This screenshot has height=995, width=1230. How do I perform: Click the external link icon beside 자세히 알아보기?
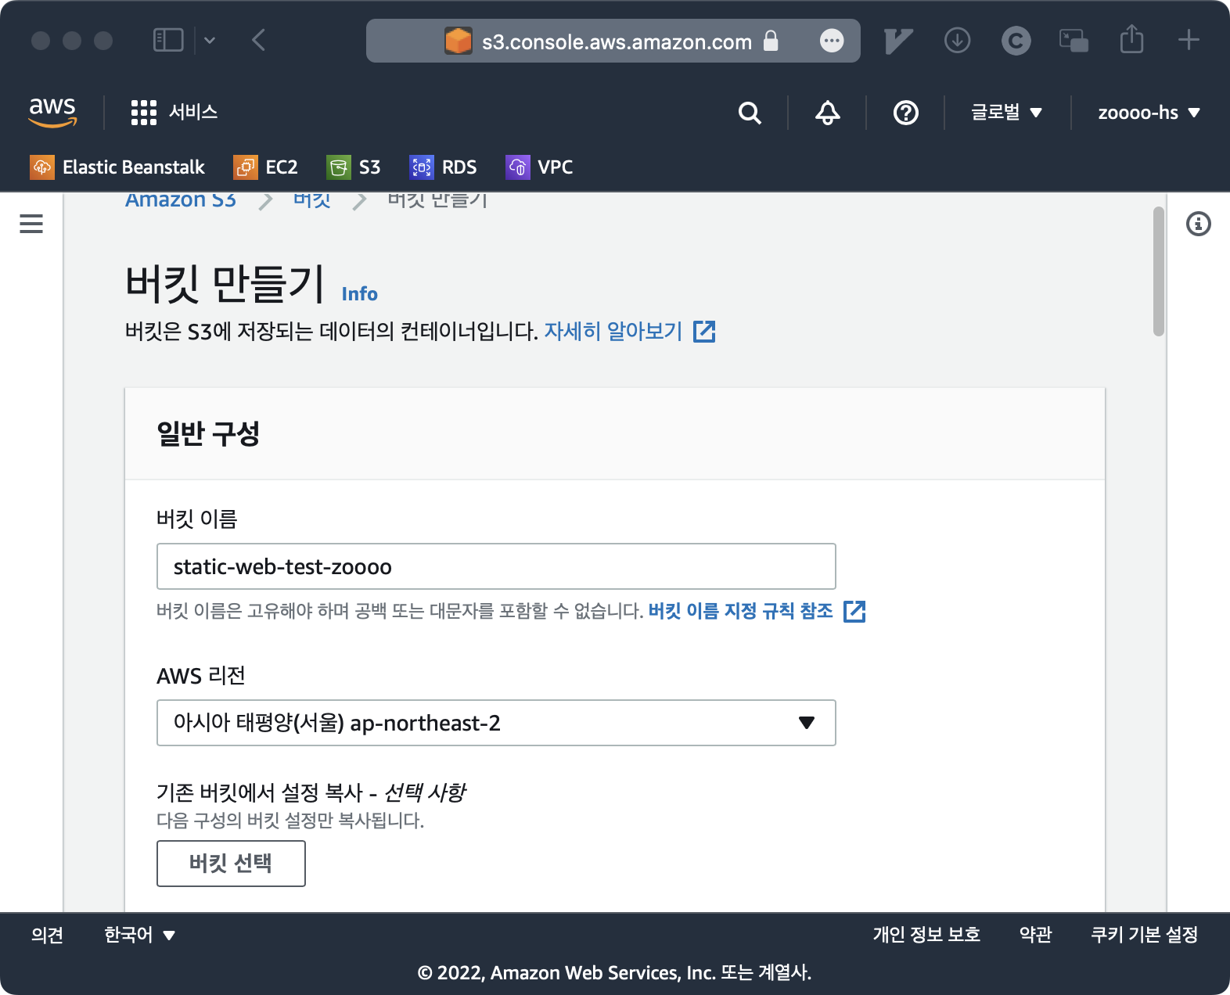[704, 332]
